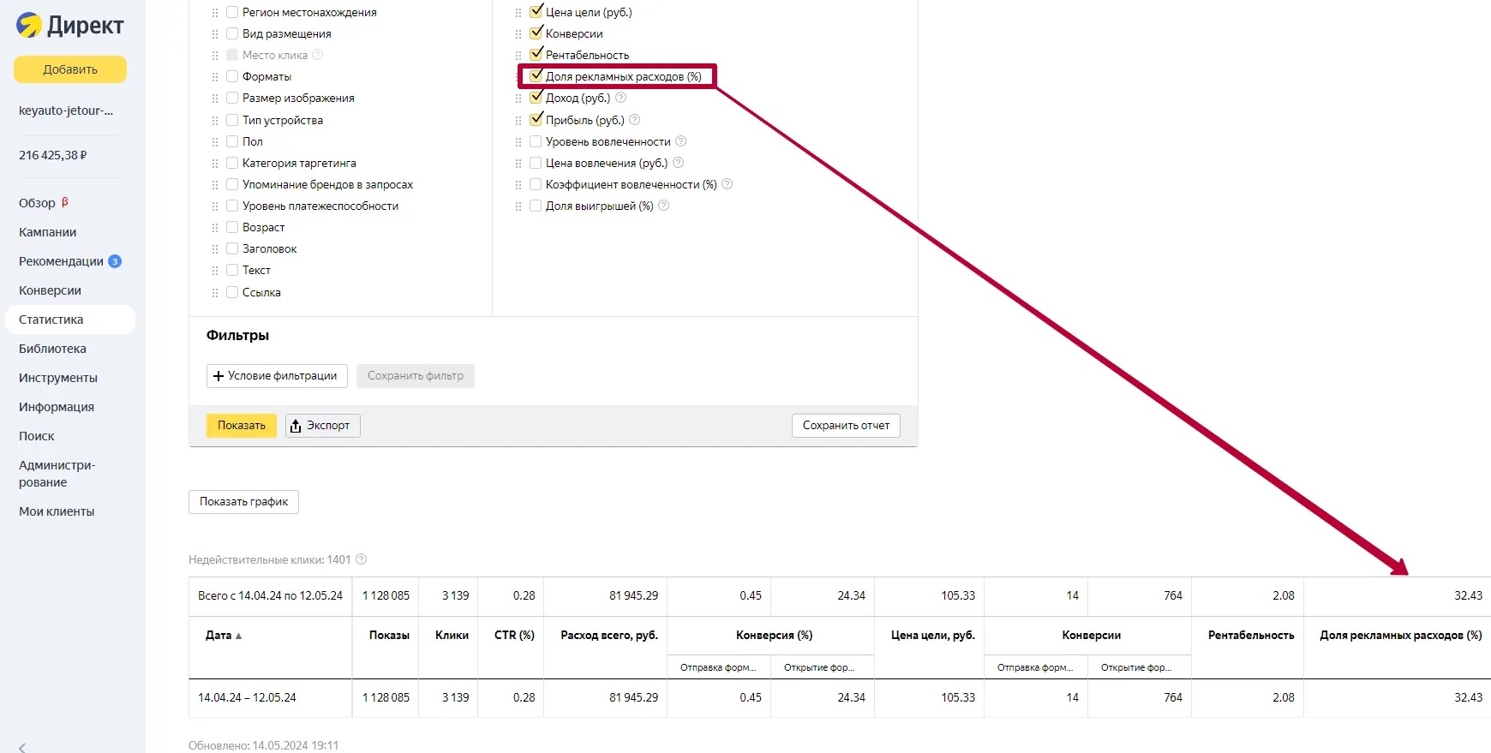Collapse the left sidebar with bottom chevron
The height and width of the screenshot is (753, 1491).
pyautogui.click(x=22, y=746)
